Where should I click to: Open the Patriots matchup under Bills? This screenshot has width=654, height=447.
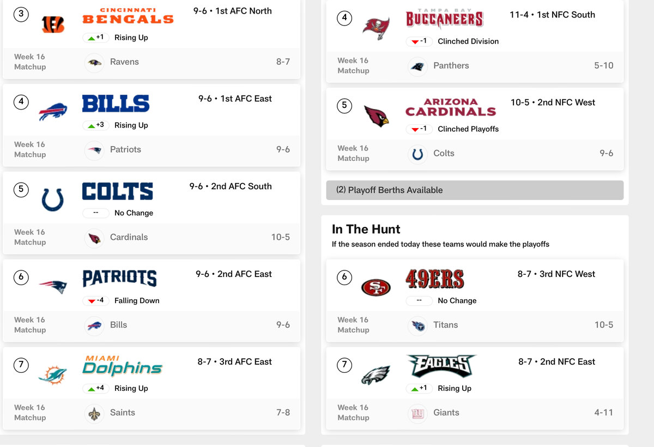125,150
